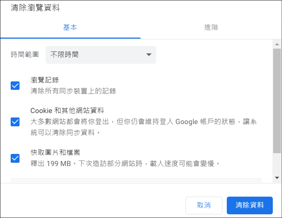The height and width of the screenshot is (218, 282).
Task: Click the scrollbar down arrow
Action: 277,178
